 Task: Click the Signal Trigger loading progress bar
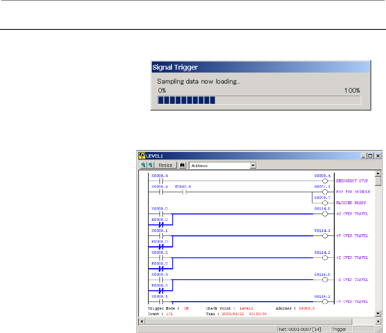pos(259,100)
